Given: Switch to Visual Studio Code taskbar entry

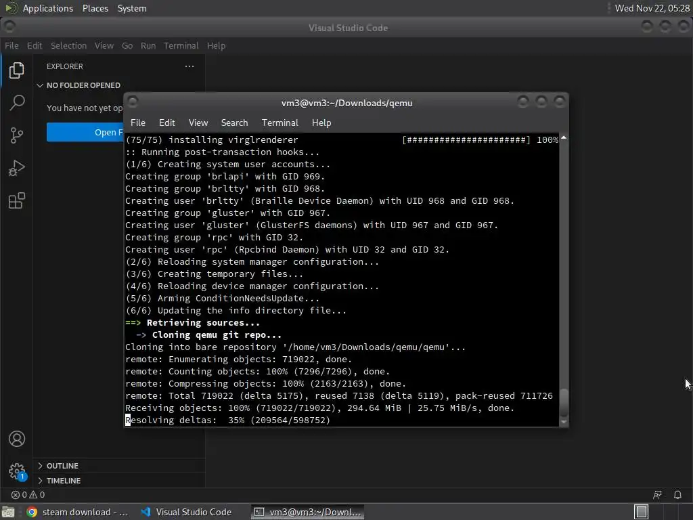Looking at the screenshot, I should [x=186, y=512].
